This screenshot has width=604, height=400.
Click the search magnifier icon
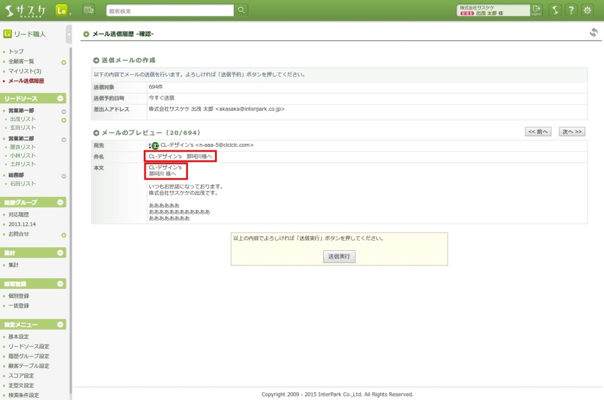tap(241, 10)
